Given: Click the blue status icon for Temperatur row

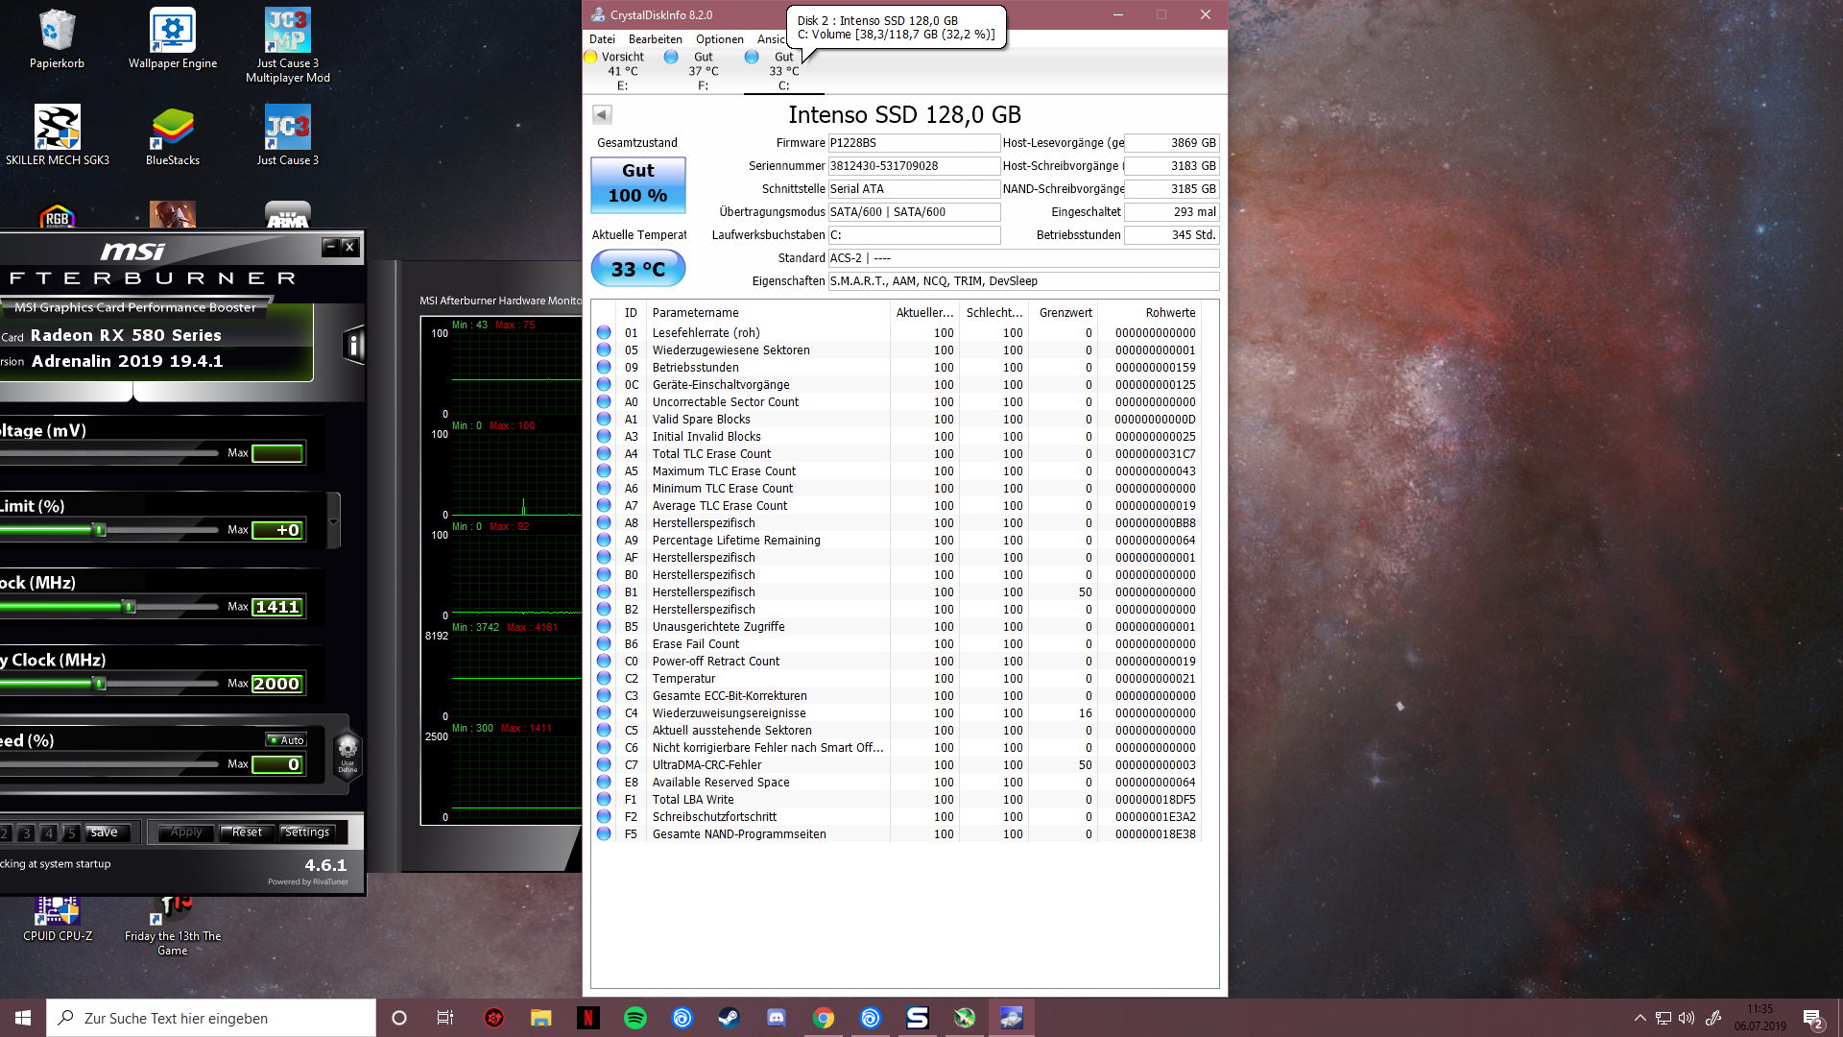Looking at the screenshot, I should point(604,678).
